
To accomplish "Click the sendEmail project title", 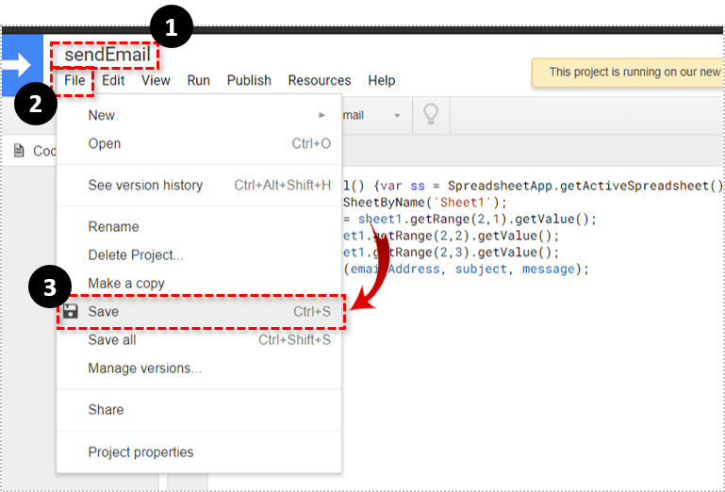I will point(107,56).
